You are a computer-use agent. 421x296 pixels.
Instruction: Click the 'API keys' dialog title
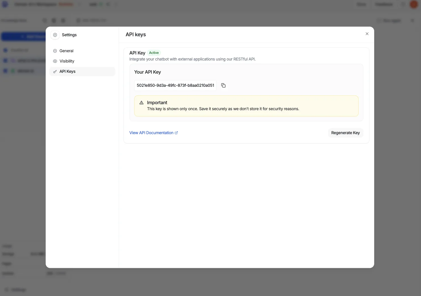(136, 35)
